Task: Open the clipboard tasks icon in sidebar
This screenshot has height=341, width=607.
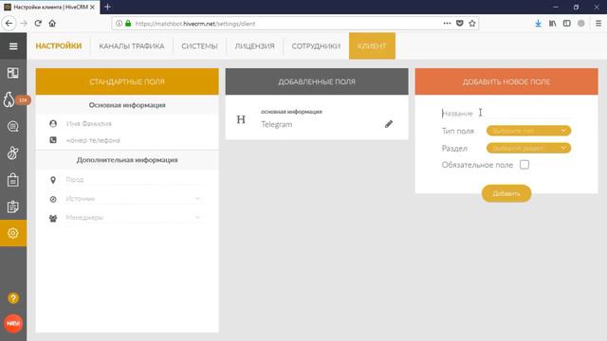Action: [x=12, y=206]
